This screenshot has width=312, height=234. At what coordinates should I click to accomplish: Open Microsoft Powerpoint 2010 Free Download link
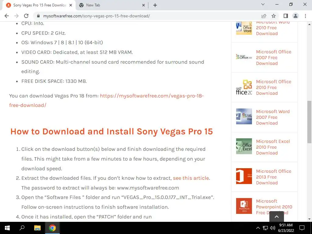tap(274, 207)
